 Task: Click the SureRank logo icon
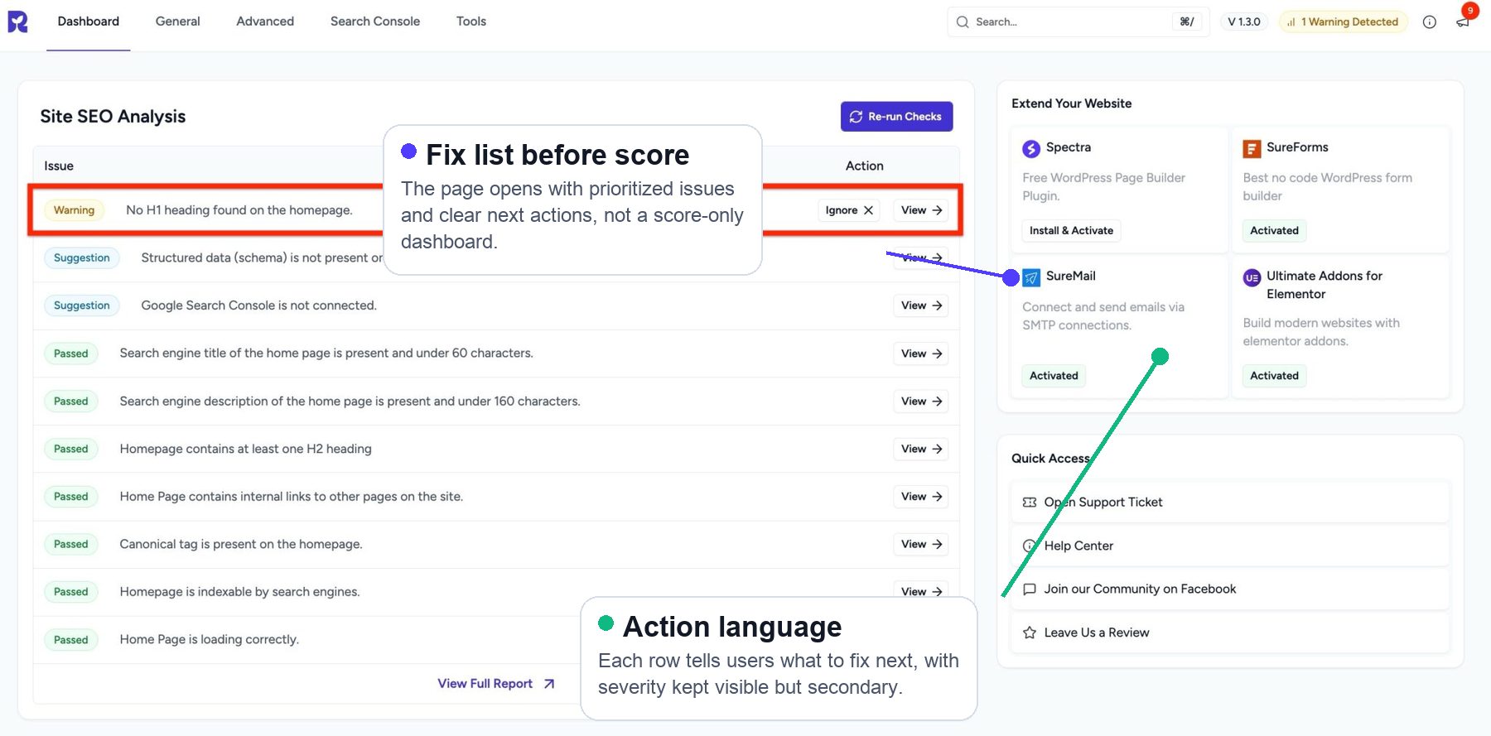pyautogui.click(x=17, y=22)
